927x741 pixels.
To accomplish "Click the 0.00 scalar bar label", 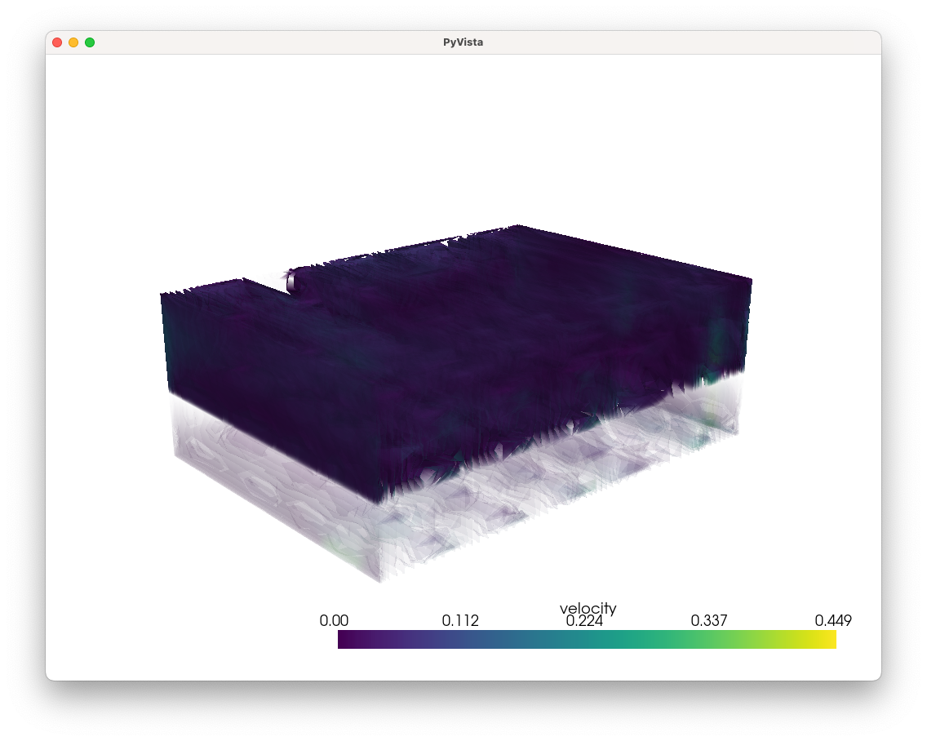I will (334, 620).
